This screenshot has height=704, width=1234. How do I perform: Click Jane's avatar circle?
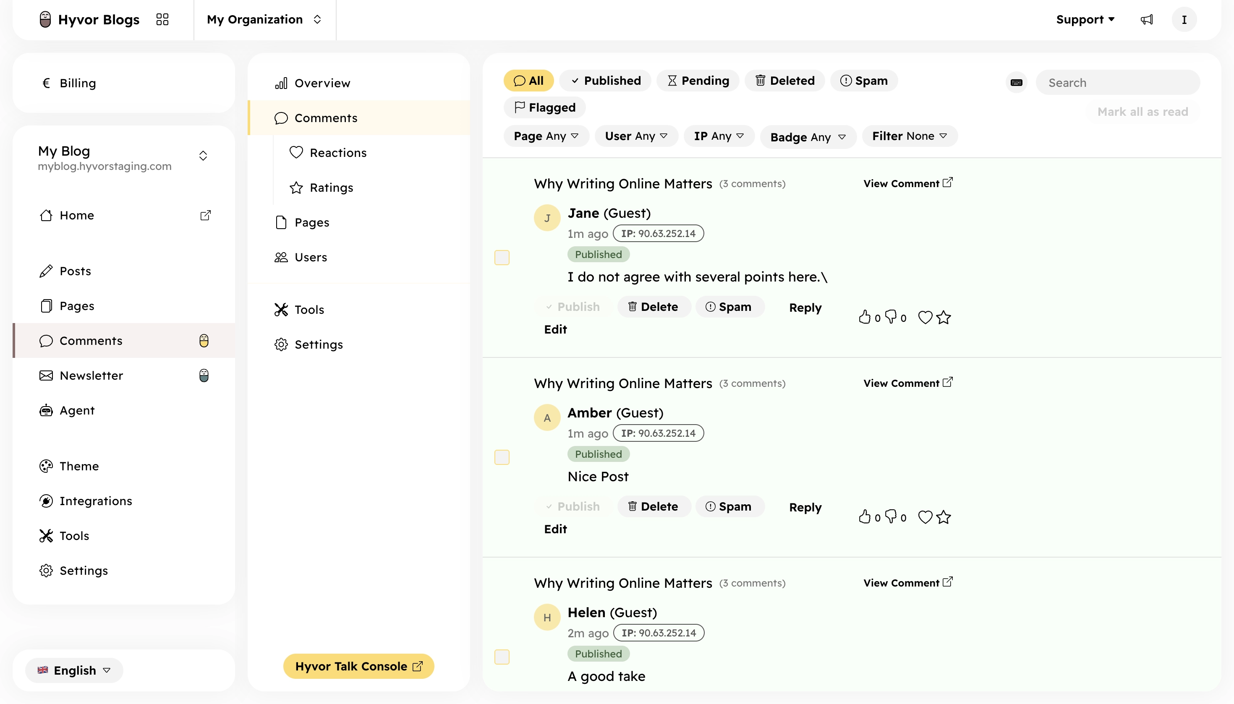[547, 218]
